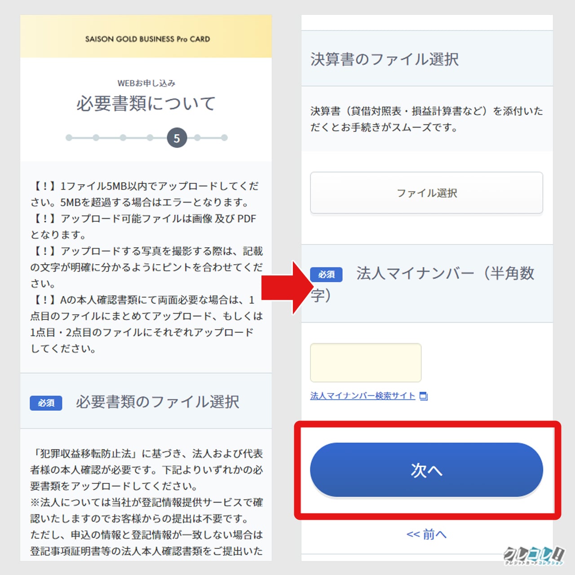Click the 決算書のファイル選択 section heading
Viewport: 575px width, 575px height.
tap(385, 59)
